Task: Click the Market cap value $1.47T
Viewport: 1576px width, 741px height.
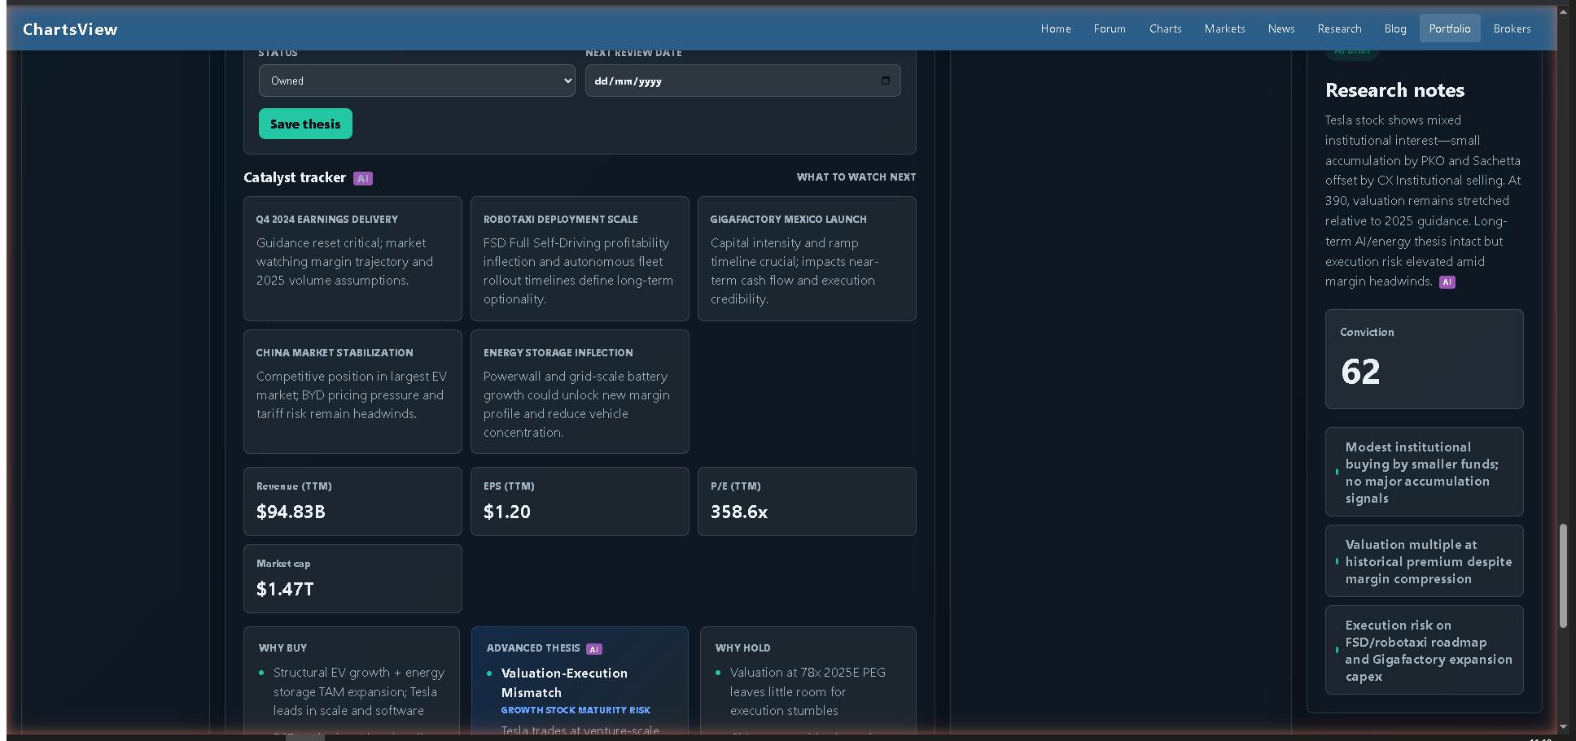Action: [x=285, y=589]
